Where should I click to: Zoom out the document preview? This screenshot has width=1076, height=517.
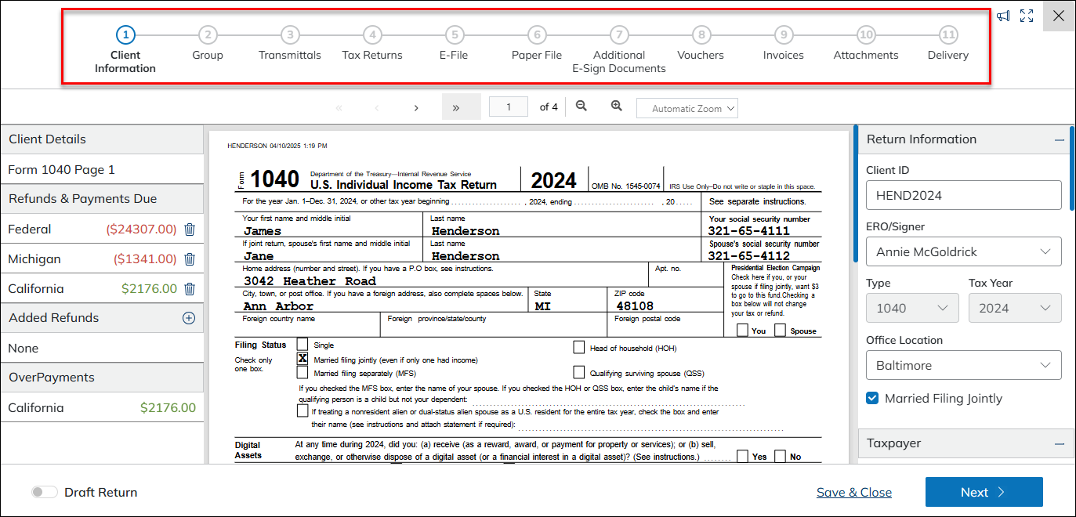point(581,107)
